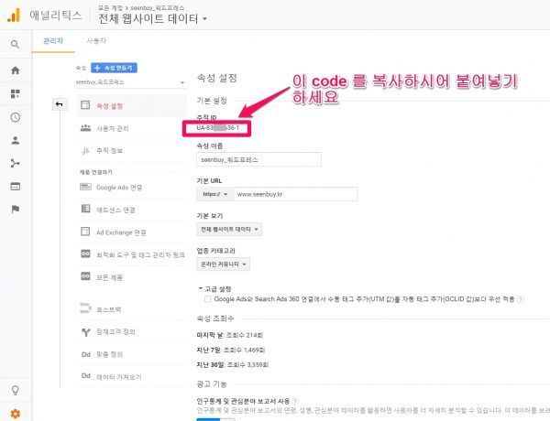Screen dimensions: 550x421
Task: Click the Discover lightbulb icon
Action: (x=15, y=390)
